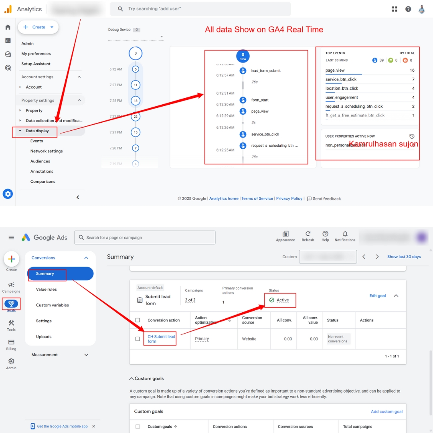Click the Google Ads page vertical scrollbar
Screen dimensions: 433x433
coord(431,383)
